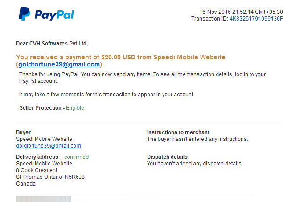Click the Dear CVH Softwares Pvt Ltd greeting
This screenshot has height=202, width=283.
[x=52, y=44]
